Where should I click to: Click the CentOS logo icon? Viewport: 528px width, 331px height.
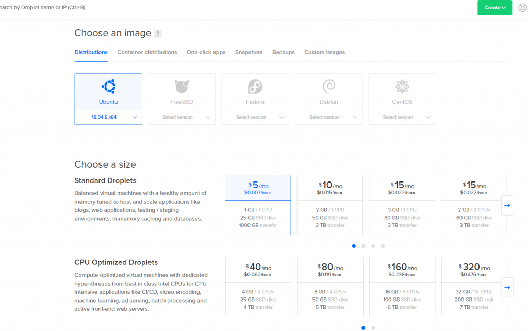pyautogui.click(x=402, y=87)
